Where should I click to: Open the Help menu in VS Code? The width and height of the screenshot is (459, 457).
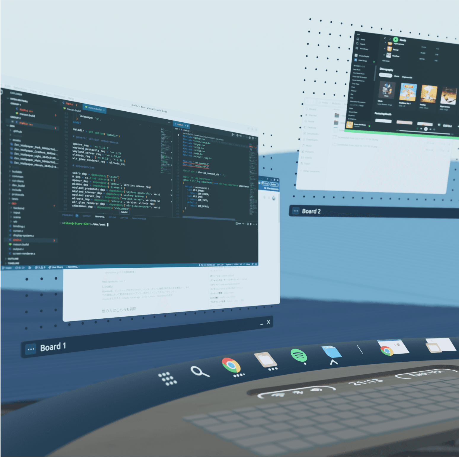tap(71, 98)
